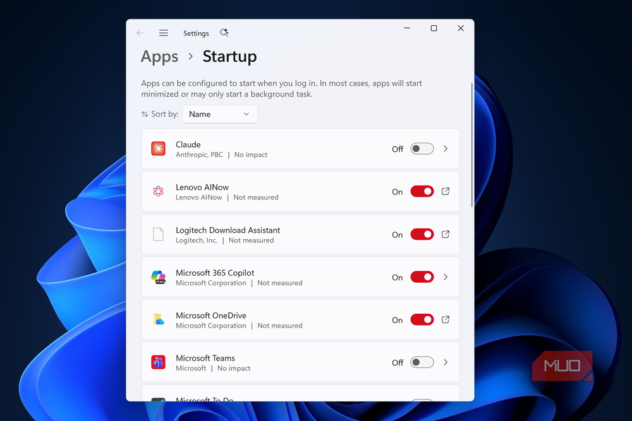Close the Settings window
This screenshot has height=421, width=632.
(461, 28)
